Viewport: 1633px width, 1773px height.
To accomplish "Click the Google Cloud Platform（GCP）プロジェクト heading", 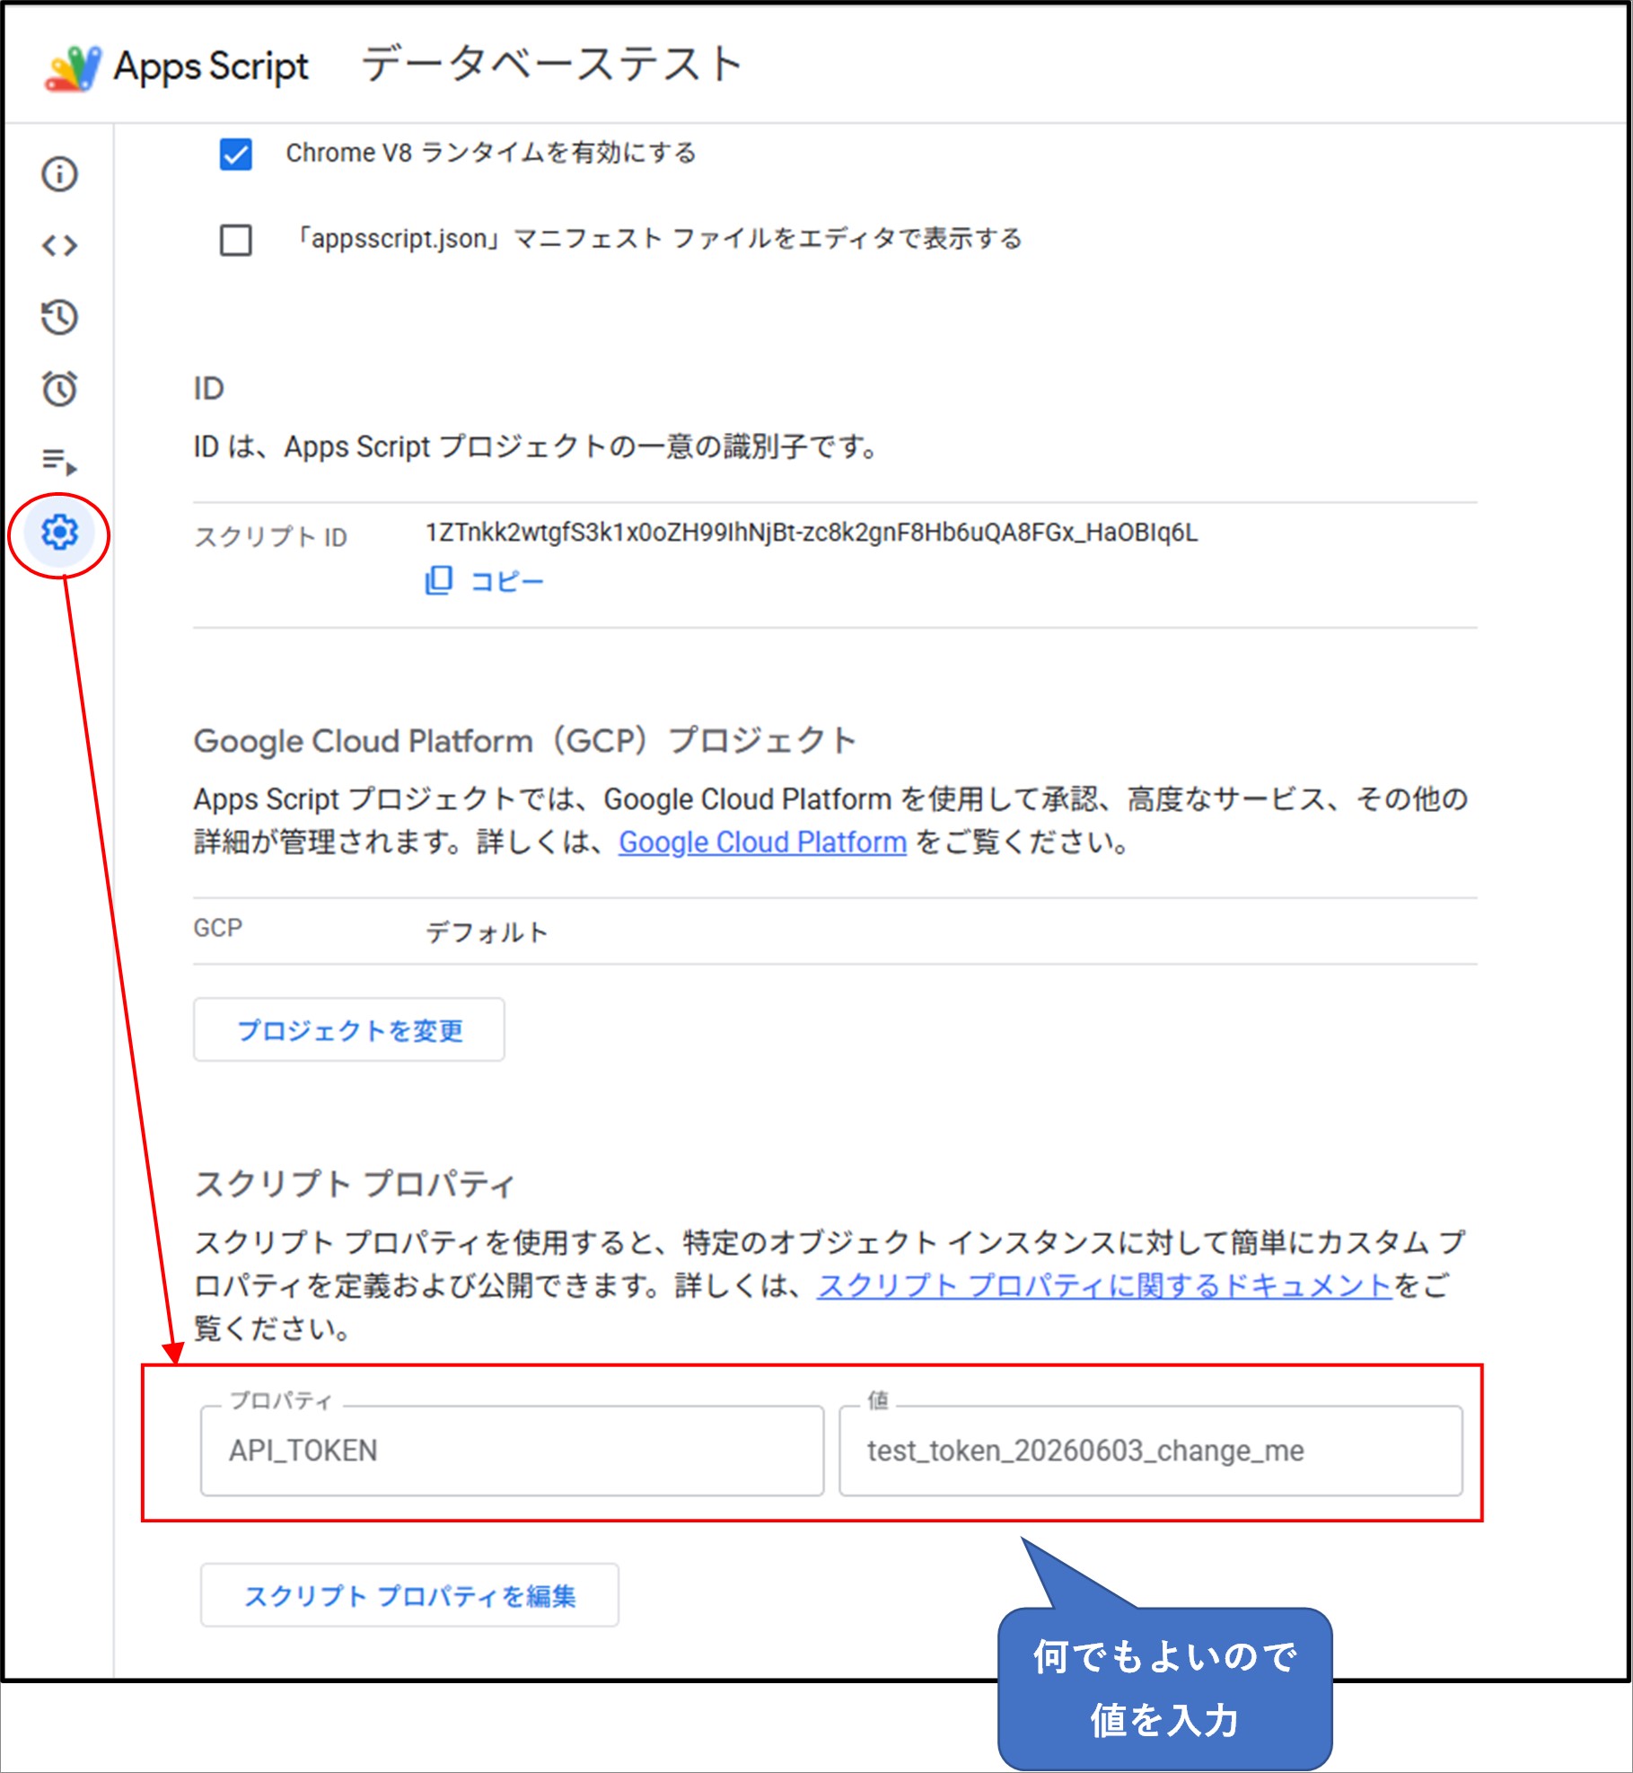I will pos(525,741).
